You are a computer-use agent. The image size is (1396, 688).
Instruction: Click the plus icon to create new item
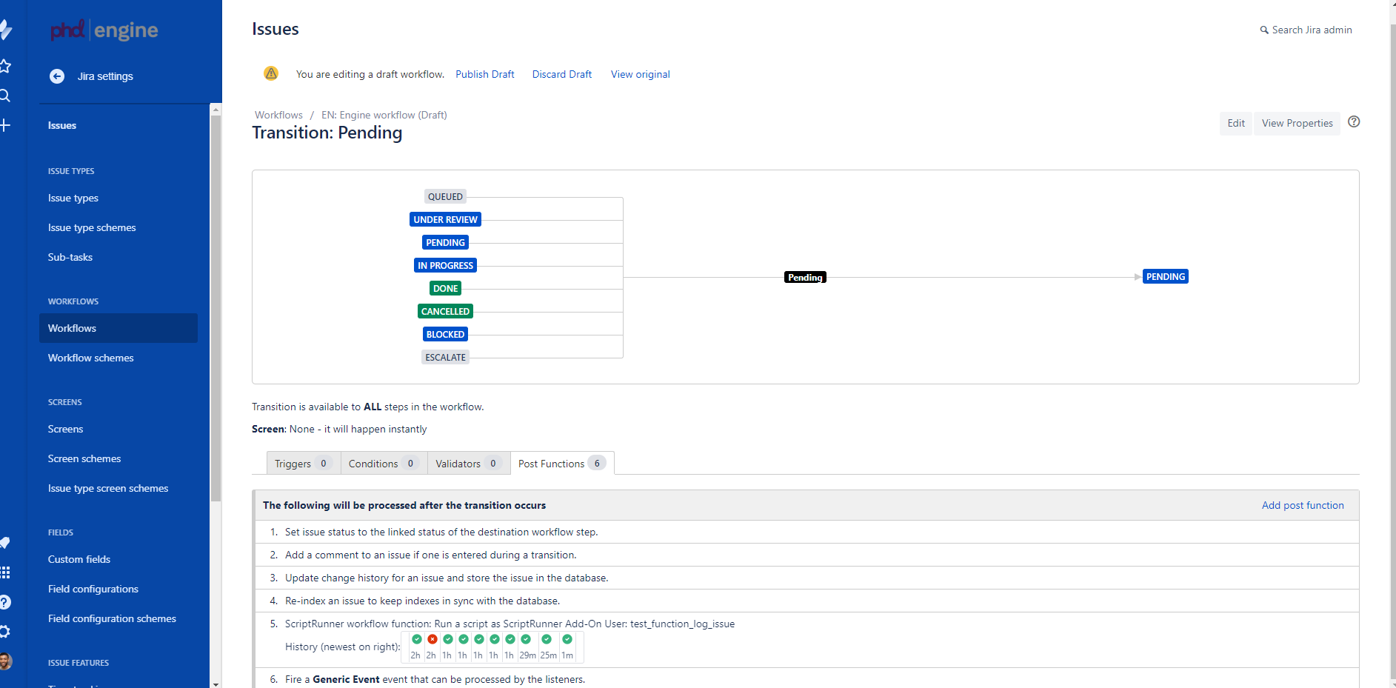click(6, 124)
